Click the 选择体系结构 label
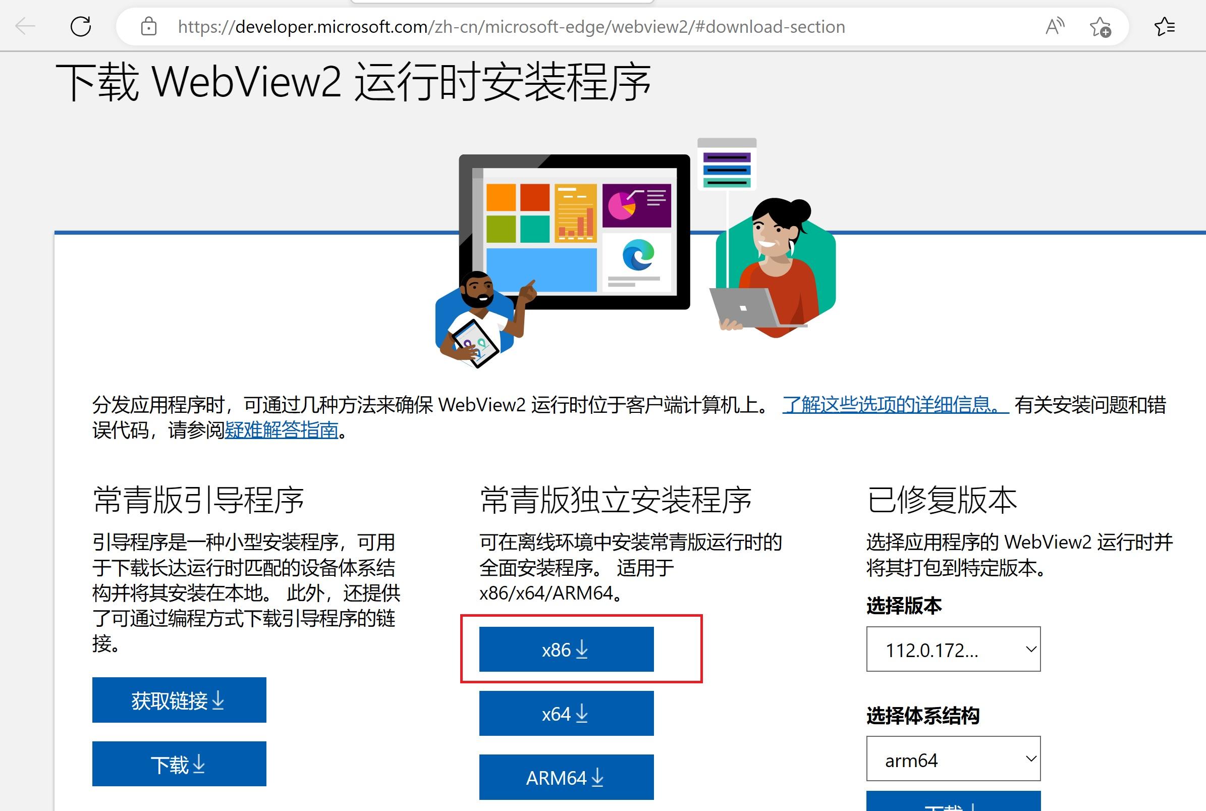1206x811 pixels. tap(922, 715)
